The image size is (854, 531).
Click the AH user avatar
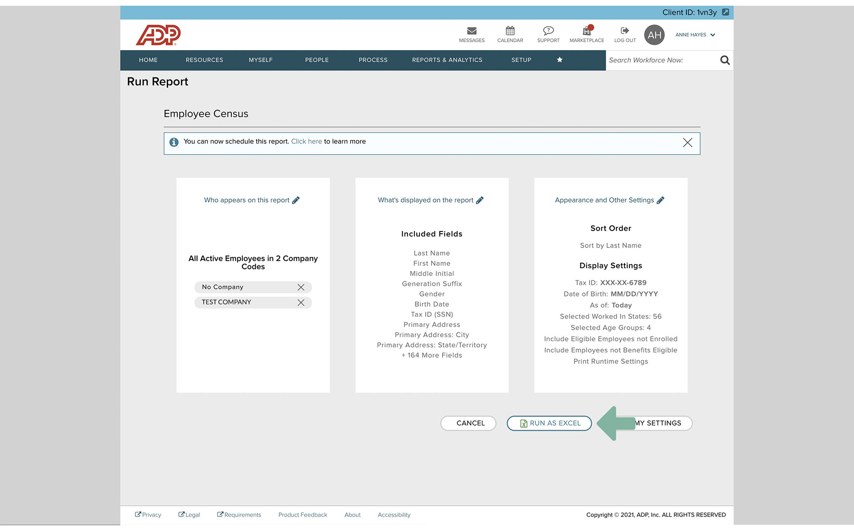coord(654,35)
